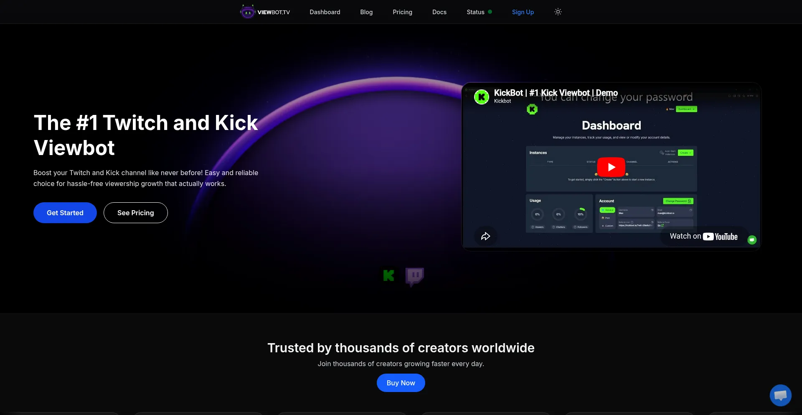
Task: Toggle light theme with the sun icon
Action: (x=558, y=12)
